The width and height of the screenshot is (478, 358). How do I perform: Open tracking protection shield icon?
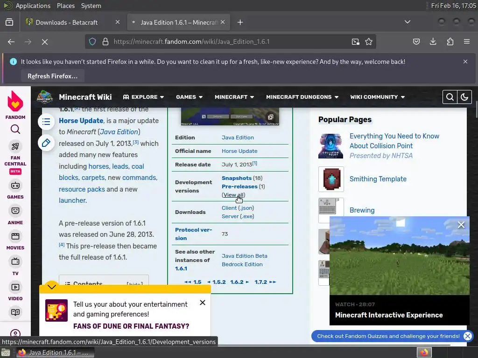pyautogui.click(x=92, y=41)
